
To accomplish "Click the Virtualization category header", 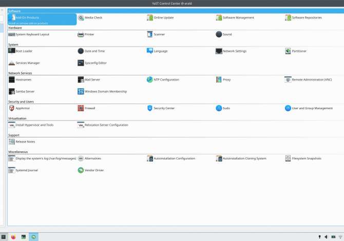I will [17, 118].
